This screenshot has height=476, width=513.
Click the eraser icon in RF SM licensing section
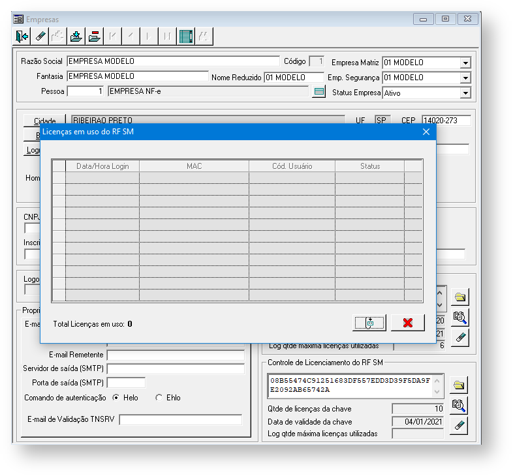tap(459, 425)
